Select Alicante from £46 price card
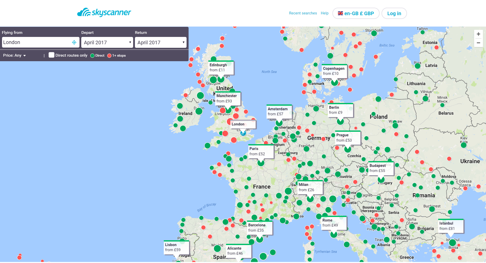The width and height of the screenshot is (486, 263). (x=239, y=251)
